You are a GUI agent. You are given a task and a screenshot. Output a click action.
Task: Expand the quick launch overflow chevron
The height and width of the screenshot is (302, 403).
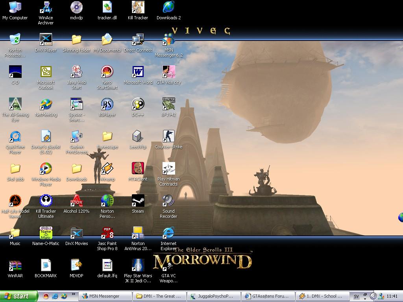(x=73, y=294)
